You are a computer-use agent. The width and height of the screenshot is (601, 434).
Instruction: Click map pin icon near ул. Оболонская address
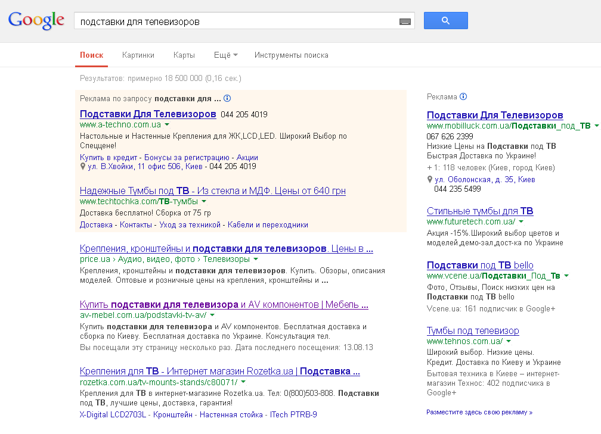point(430,179)
